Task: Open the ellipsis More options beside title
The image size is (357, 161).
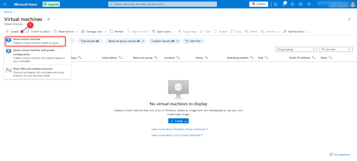Action: (x=55, y=19)
